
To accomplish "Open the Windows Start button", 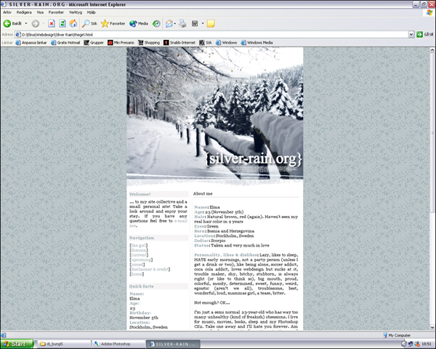I will [17, 344].
